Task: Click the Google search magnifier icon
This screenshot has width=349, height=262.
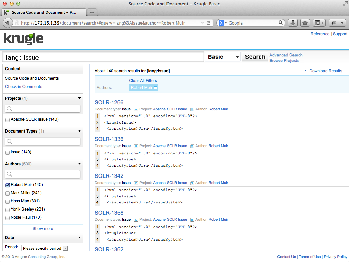Action: coord(281,23)
